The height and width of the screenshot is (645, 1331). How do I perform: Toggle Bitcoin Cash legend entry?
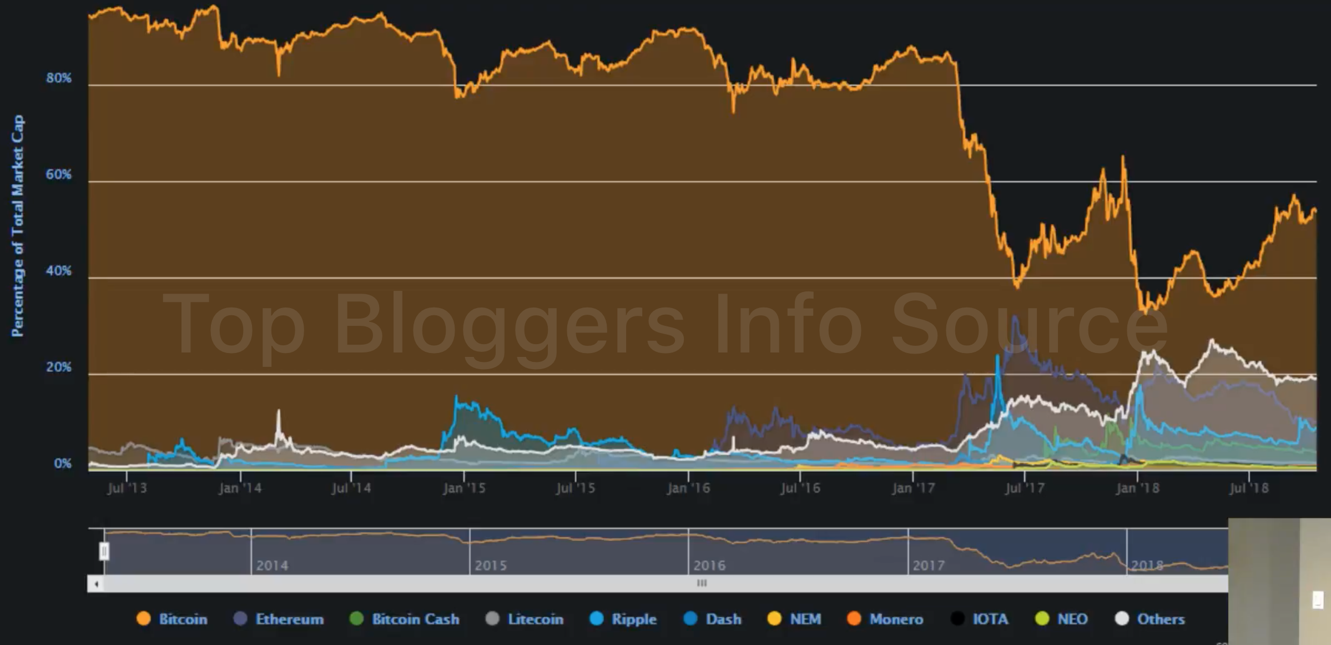415,619
